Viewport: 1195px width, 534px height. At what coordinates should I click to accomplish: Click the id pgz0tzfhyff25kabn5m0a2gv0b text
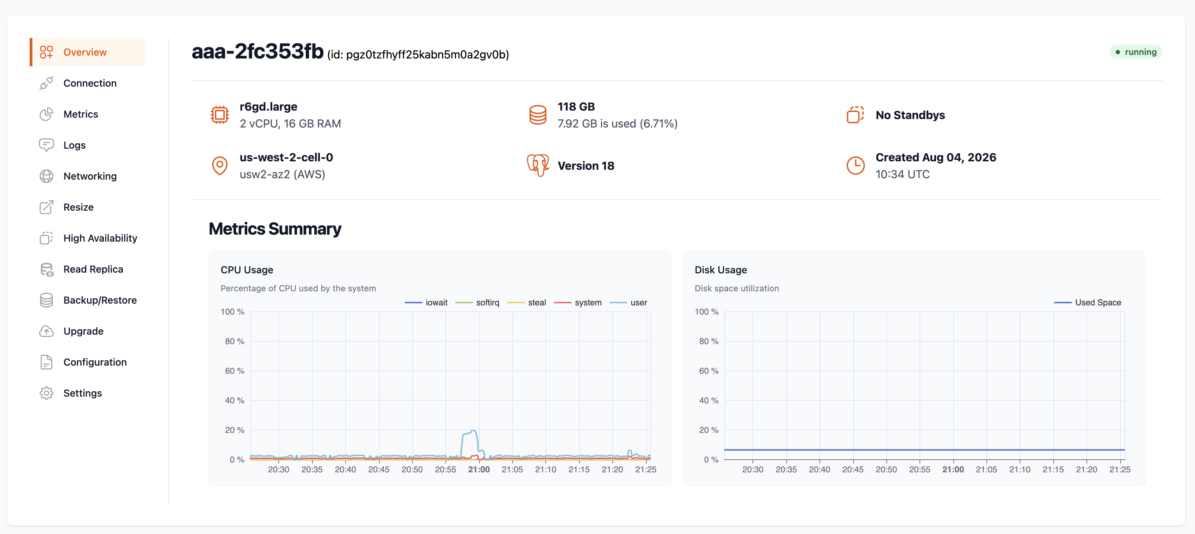[x=418, y=55]
